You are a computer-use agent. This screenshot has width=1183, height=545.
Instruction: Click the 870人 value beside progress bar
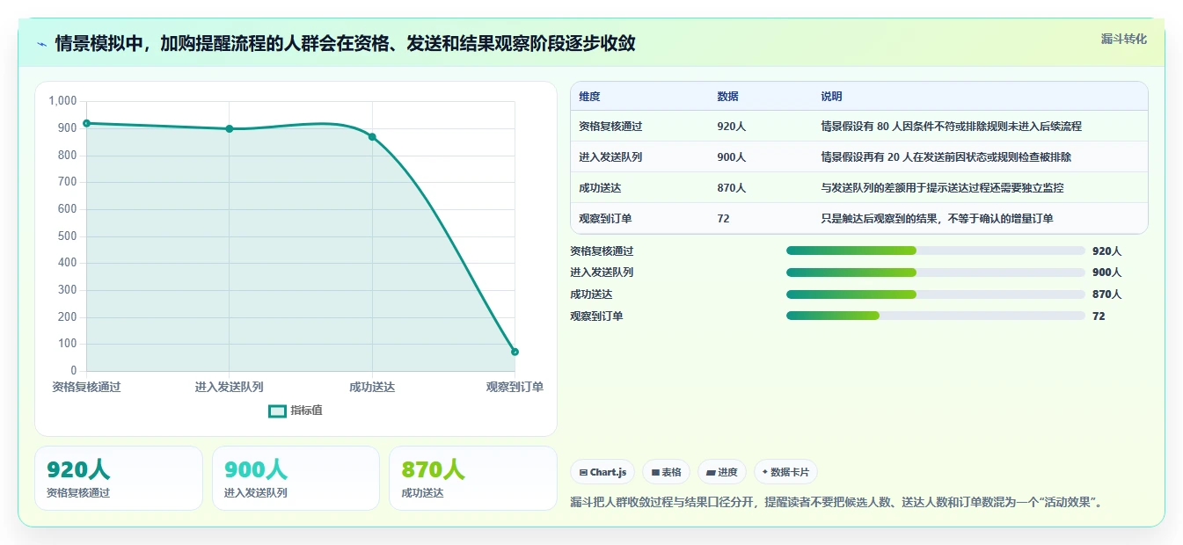(1106, 294)
